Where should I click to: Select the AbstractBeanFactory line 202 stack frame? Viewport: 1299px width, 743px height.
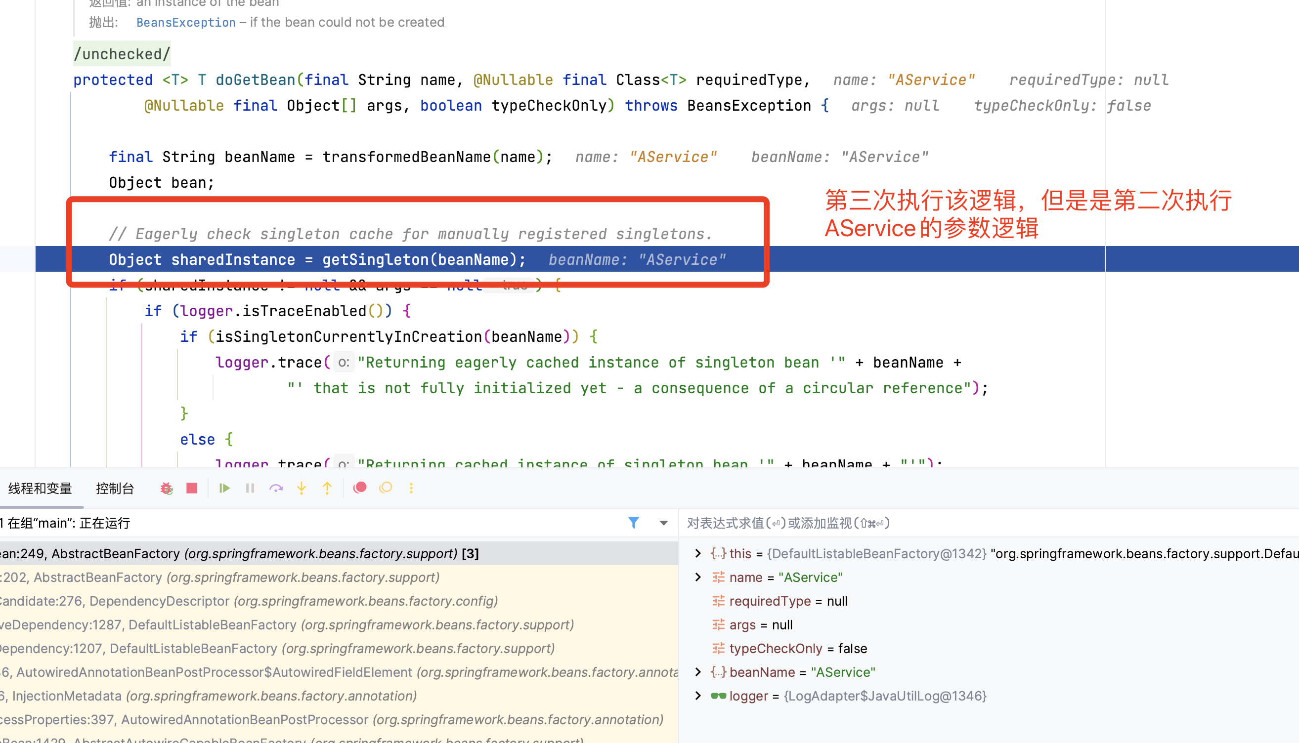[x=219, y=578]
